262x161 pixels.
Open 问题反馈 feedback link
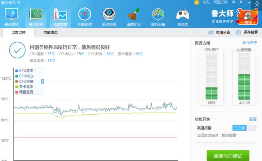coord(220,2)
